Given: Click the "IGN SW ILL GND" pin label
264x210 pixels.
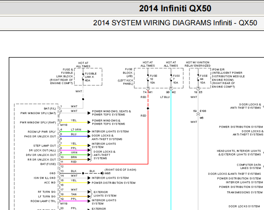Looking at the screenshot, I should click(x=44, y=178).
